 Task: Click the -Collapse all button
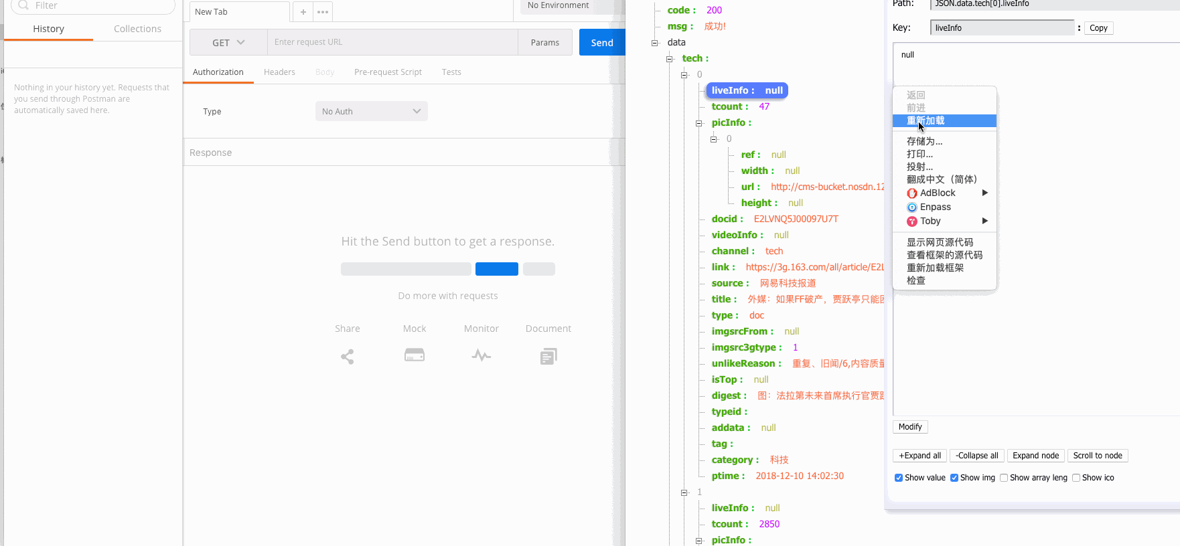(976, 456)
